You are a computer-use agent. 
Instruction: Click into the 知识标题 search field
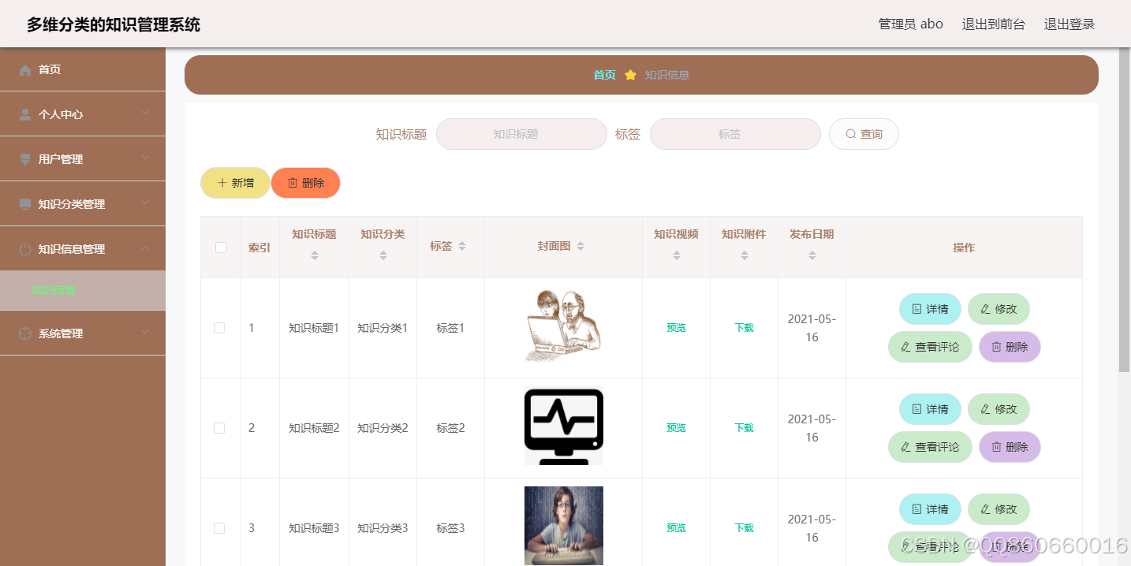[521, 134]
